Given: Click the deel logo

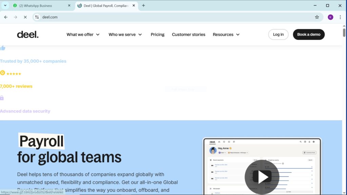Looking at the screenshot, I should (28, 35).
